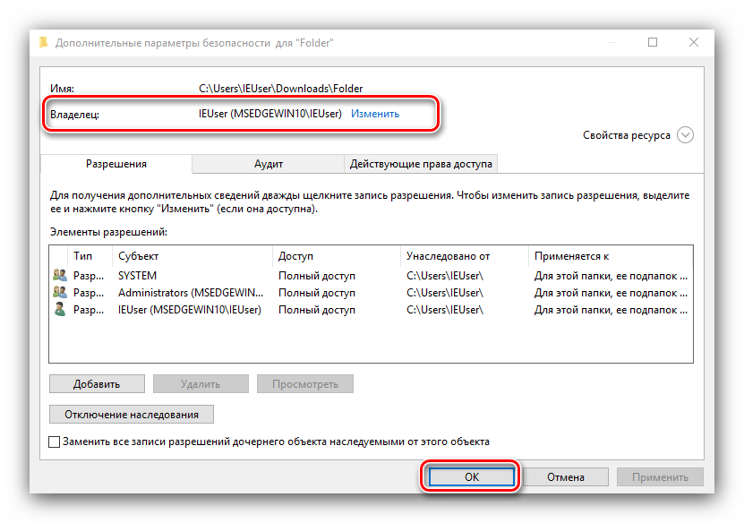Click the Удалить button

tap(201, 384)
